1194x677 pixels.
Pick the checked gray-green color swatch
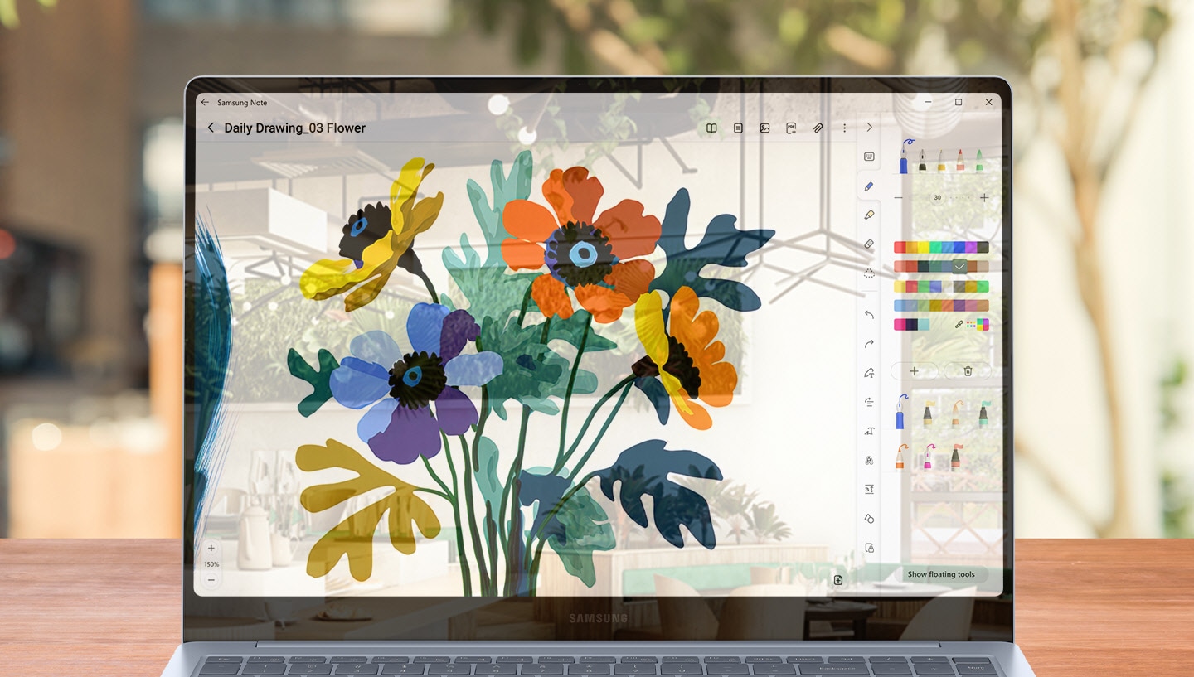pyautogui.click(x=959, y=267)
